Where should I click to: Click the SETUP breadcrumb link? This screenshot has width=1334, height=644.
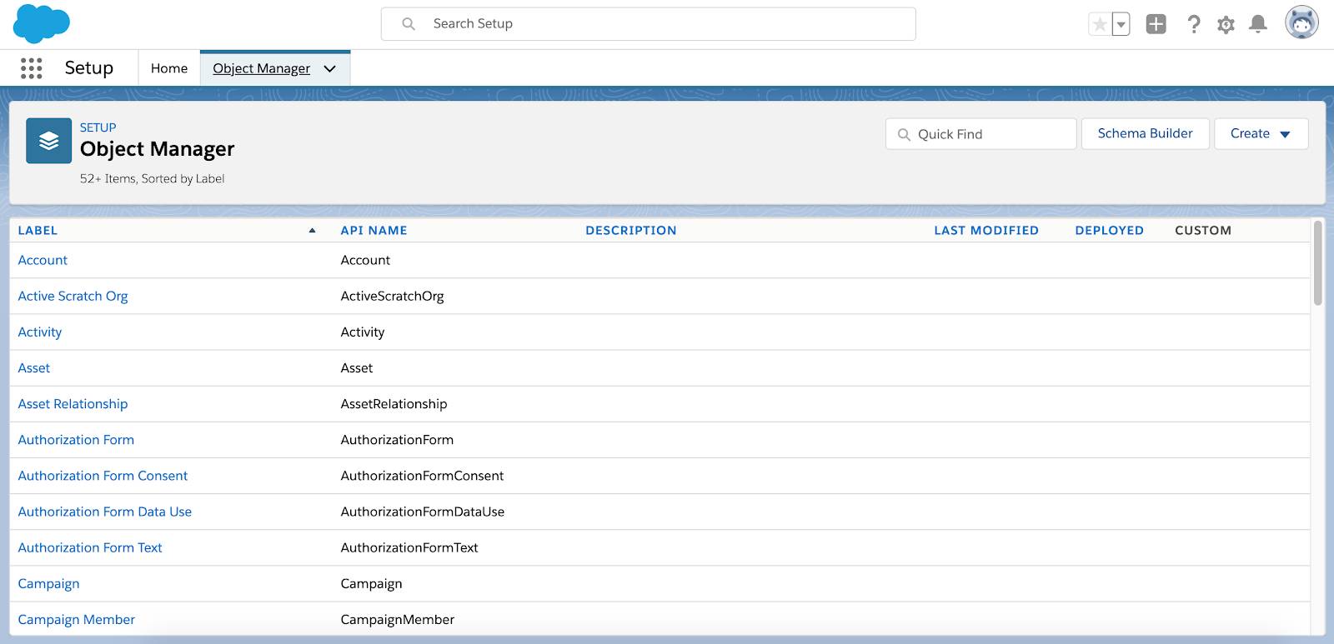pyautogui.click(x=98, y=127)
